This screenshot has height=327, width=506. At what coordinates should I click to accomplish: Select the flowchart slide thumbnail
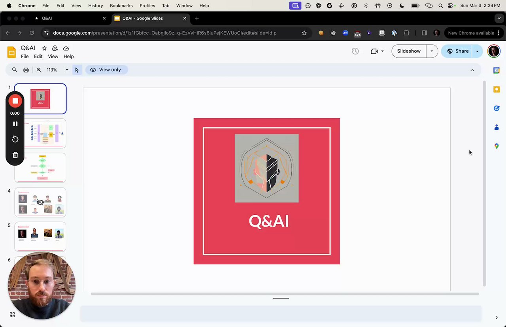[40, 168]
